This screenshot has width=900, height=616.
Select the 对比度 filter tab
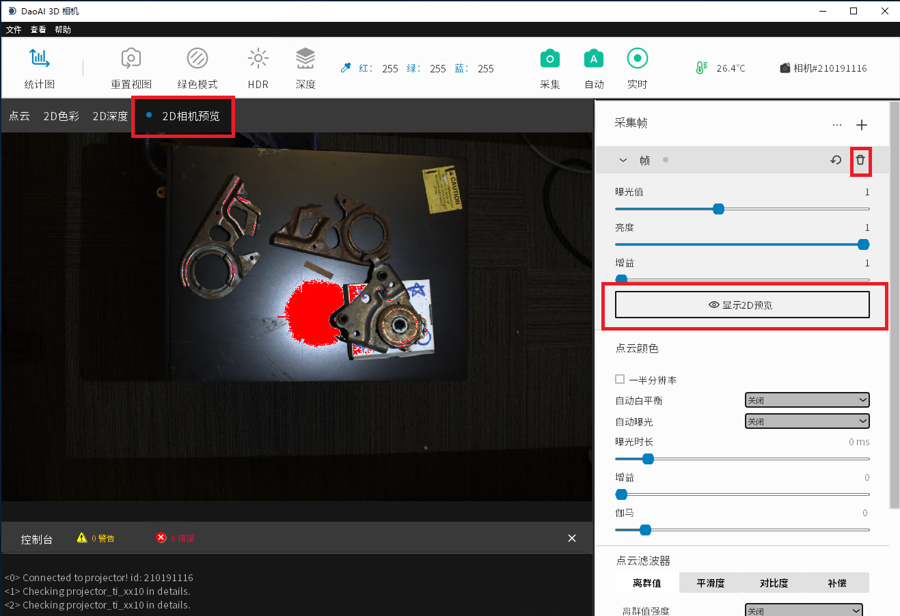point(774,583)
